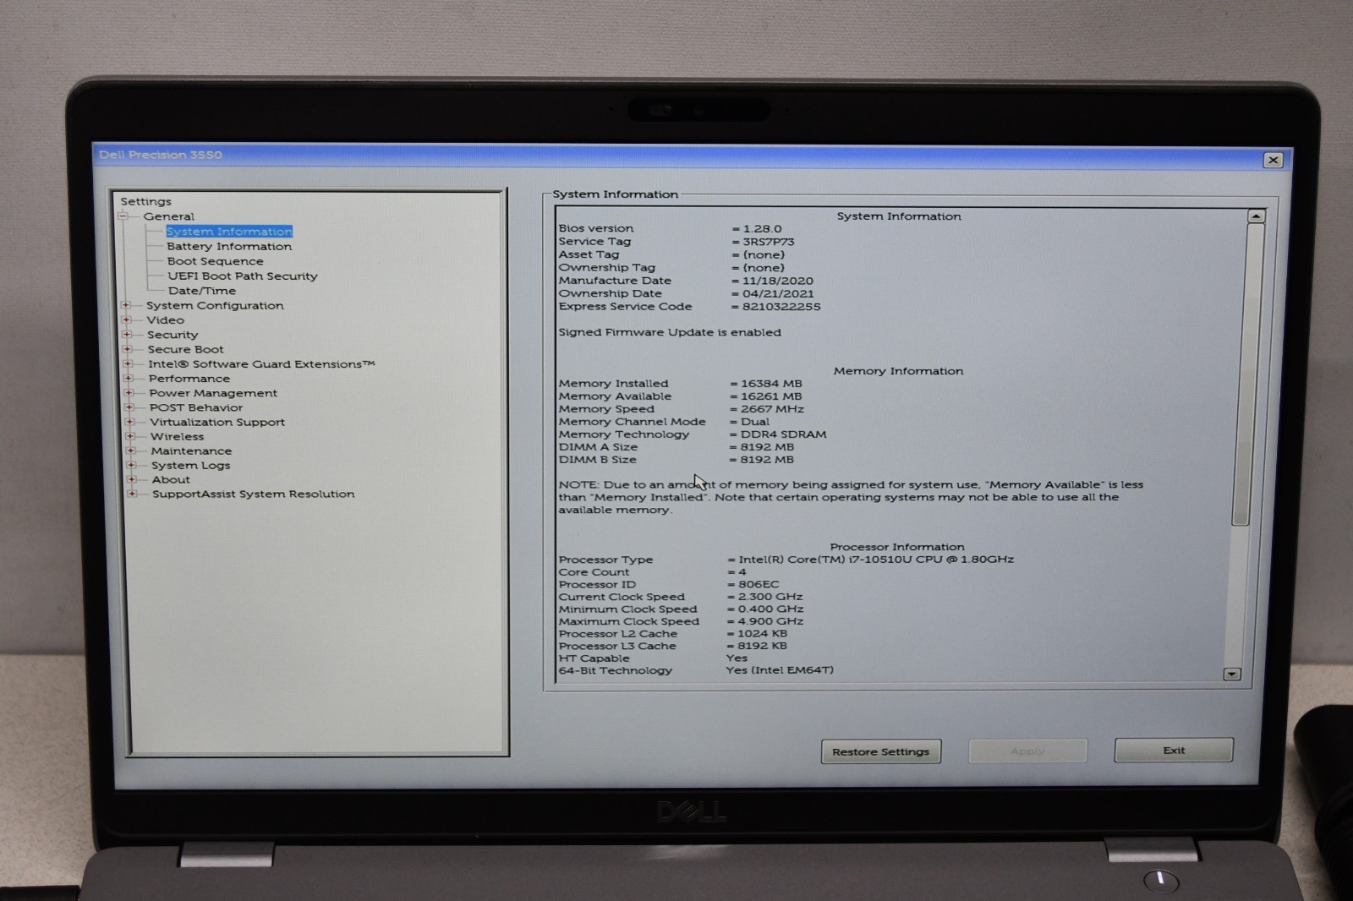Close the Dell Precision 3550 window

[1273, 160]
